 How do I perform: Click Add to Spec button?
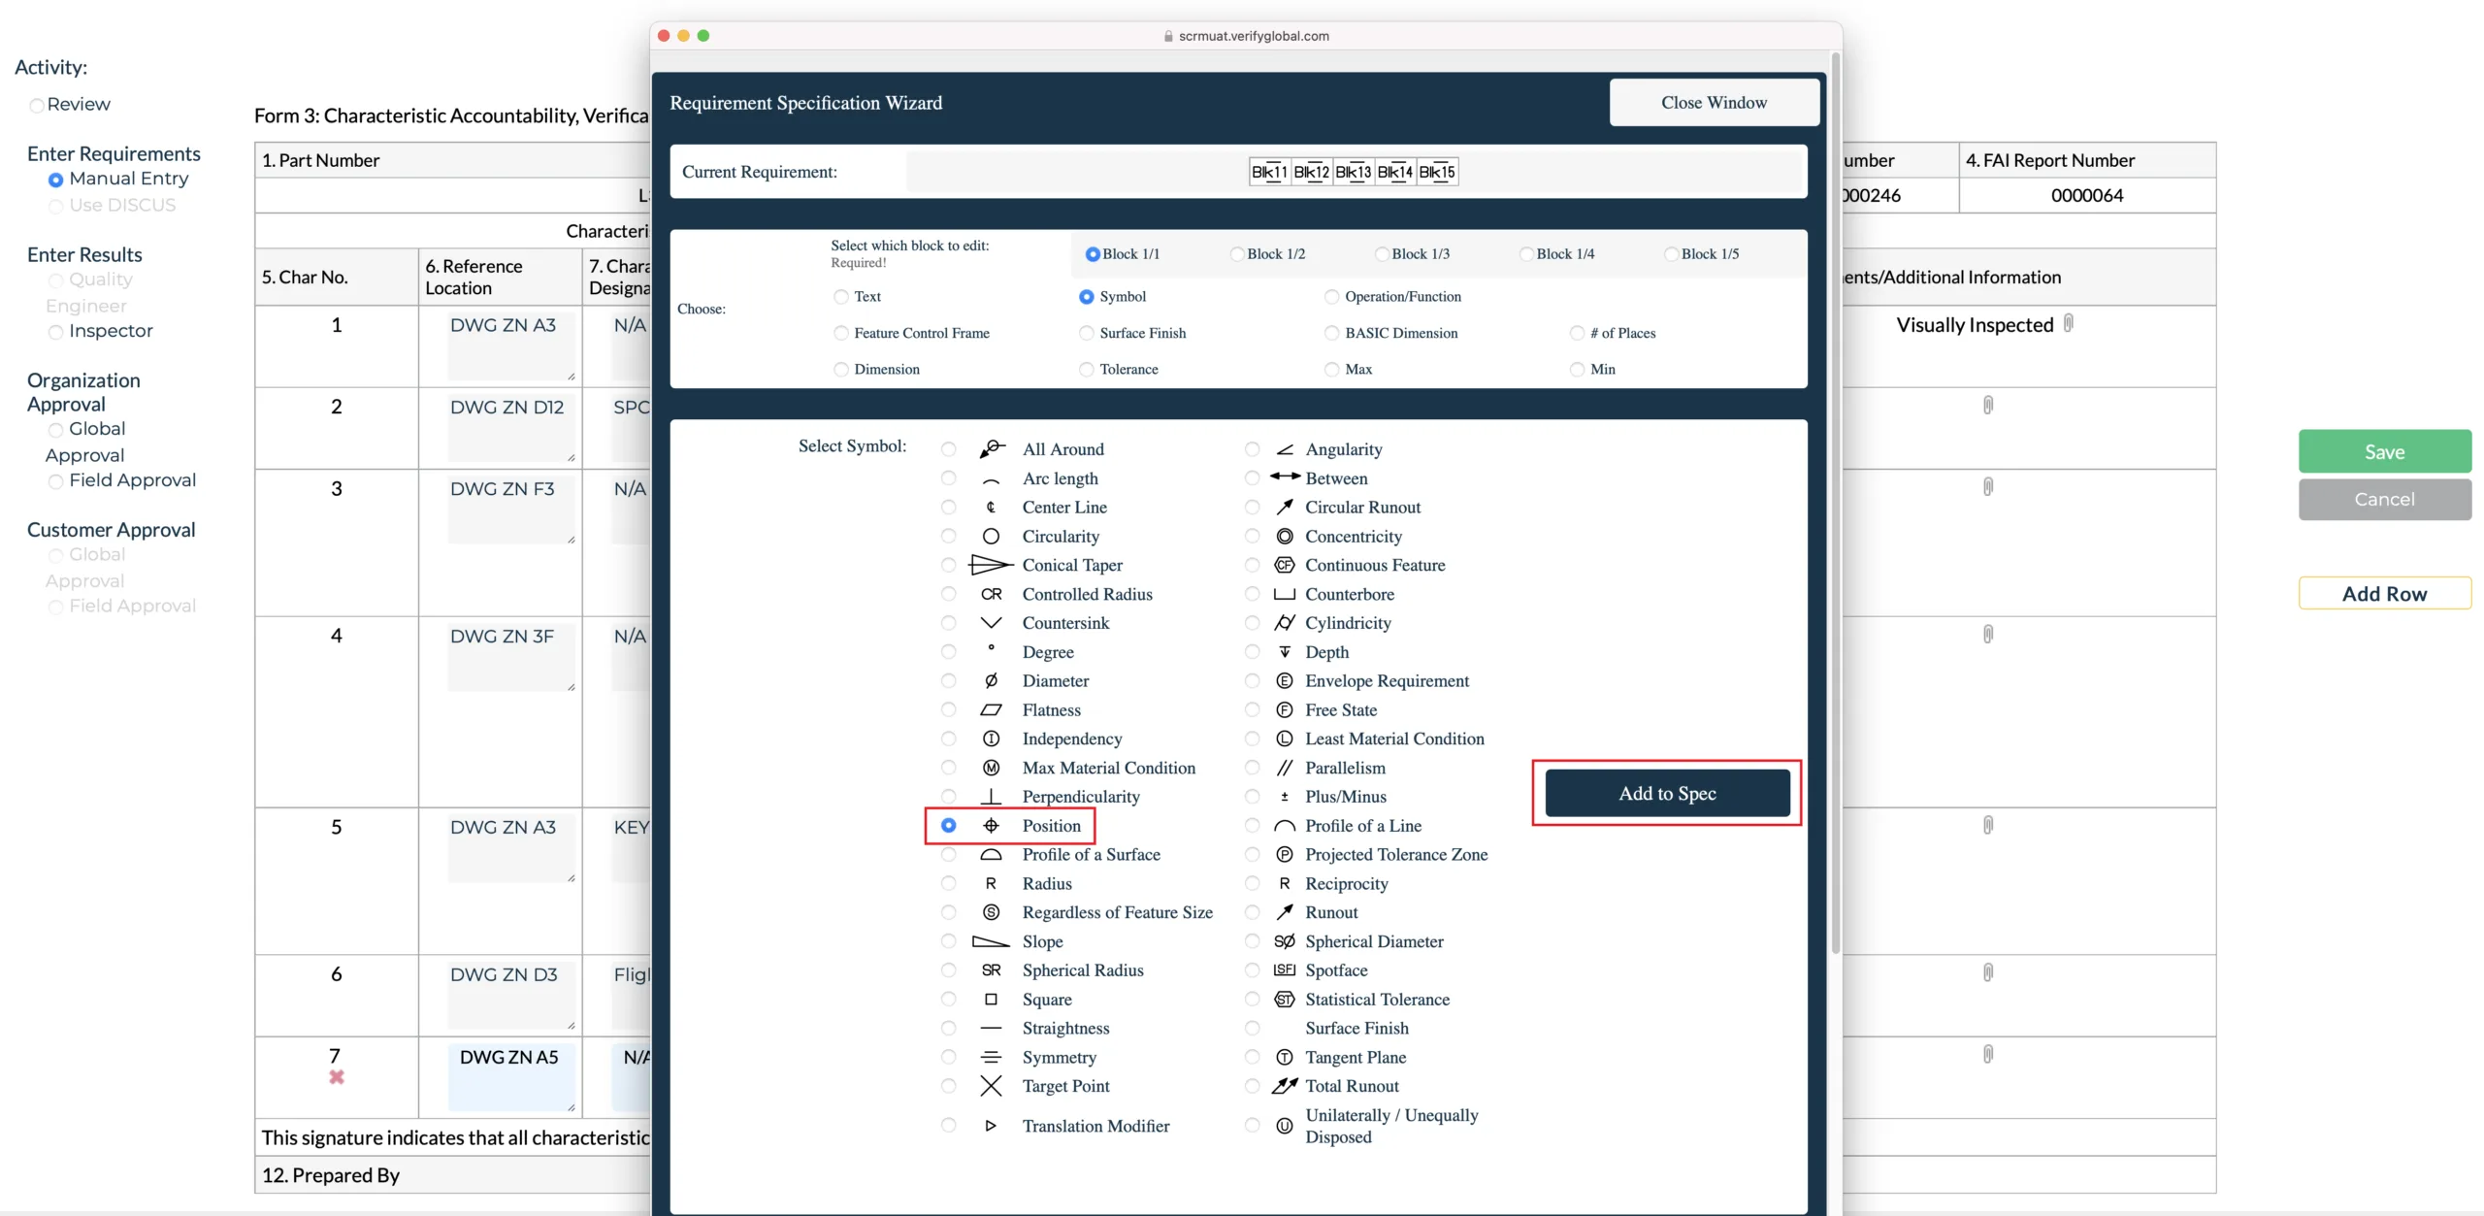(x=1667, y=793)
